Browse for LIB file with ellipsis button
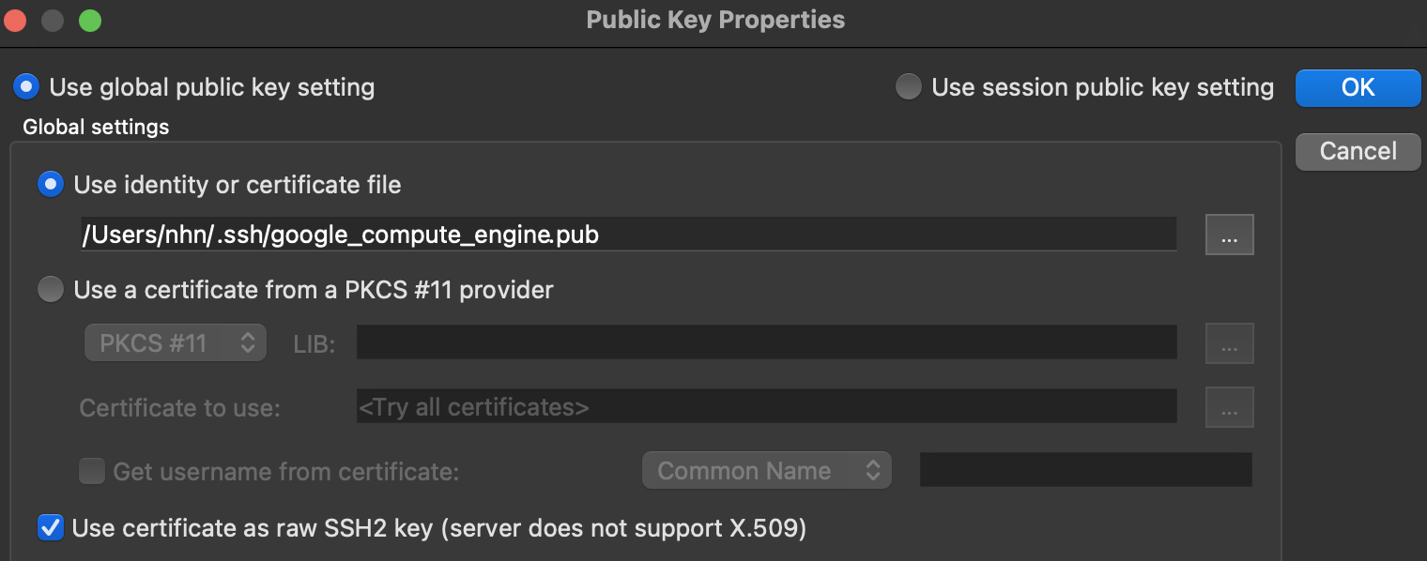Screen dimensions: 1427x561 pyautogui.click(x=1229, y=343)
